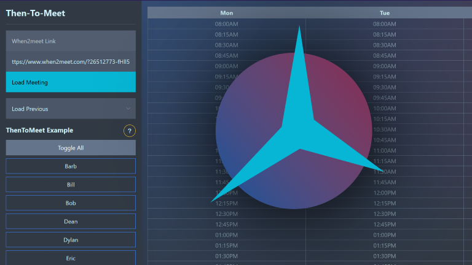Toggle Bob in the participant list

point(71,203)
